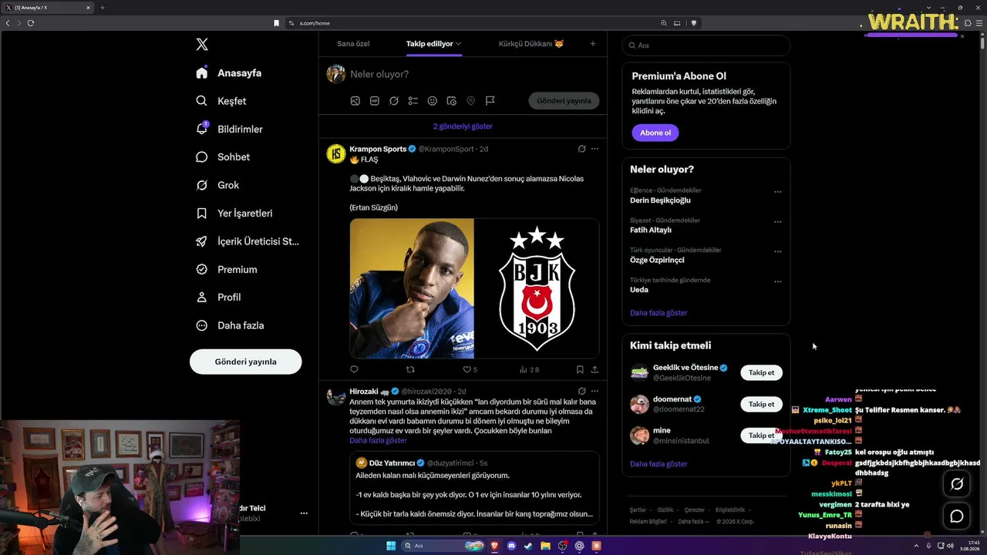Open options for Derin Beşikçioğlu trend
The image size is (987, 555).
(777, 192)
